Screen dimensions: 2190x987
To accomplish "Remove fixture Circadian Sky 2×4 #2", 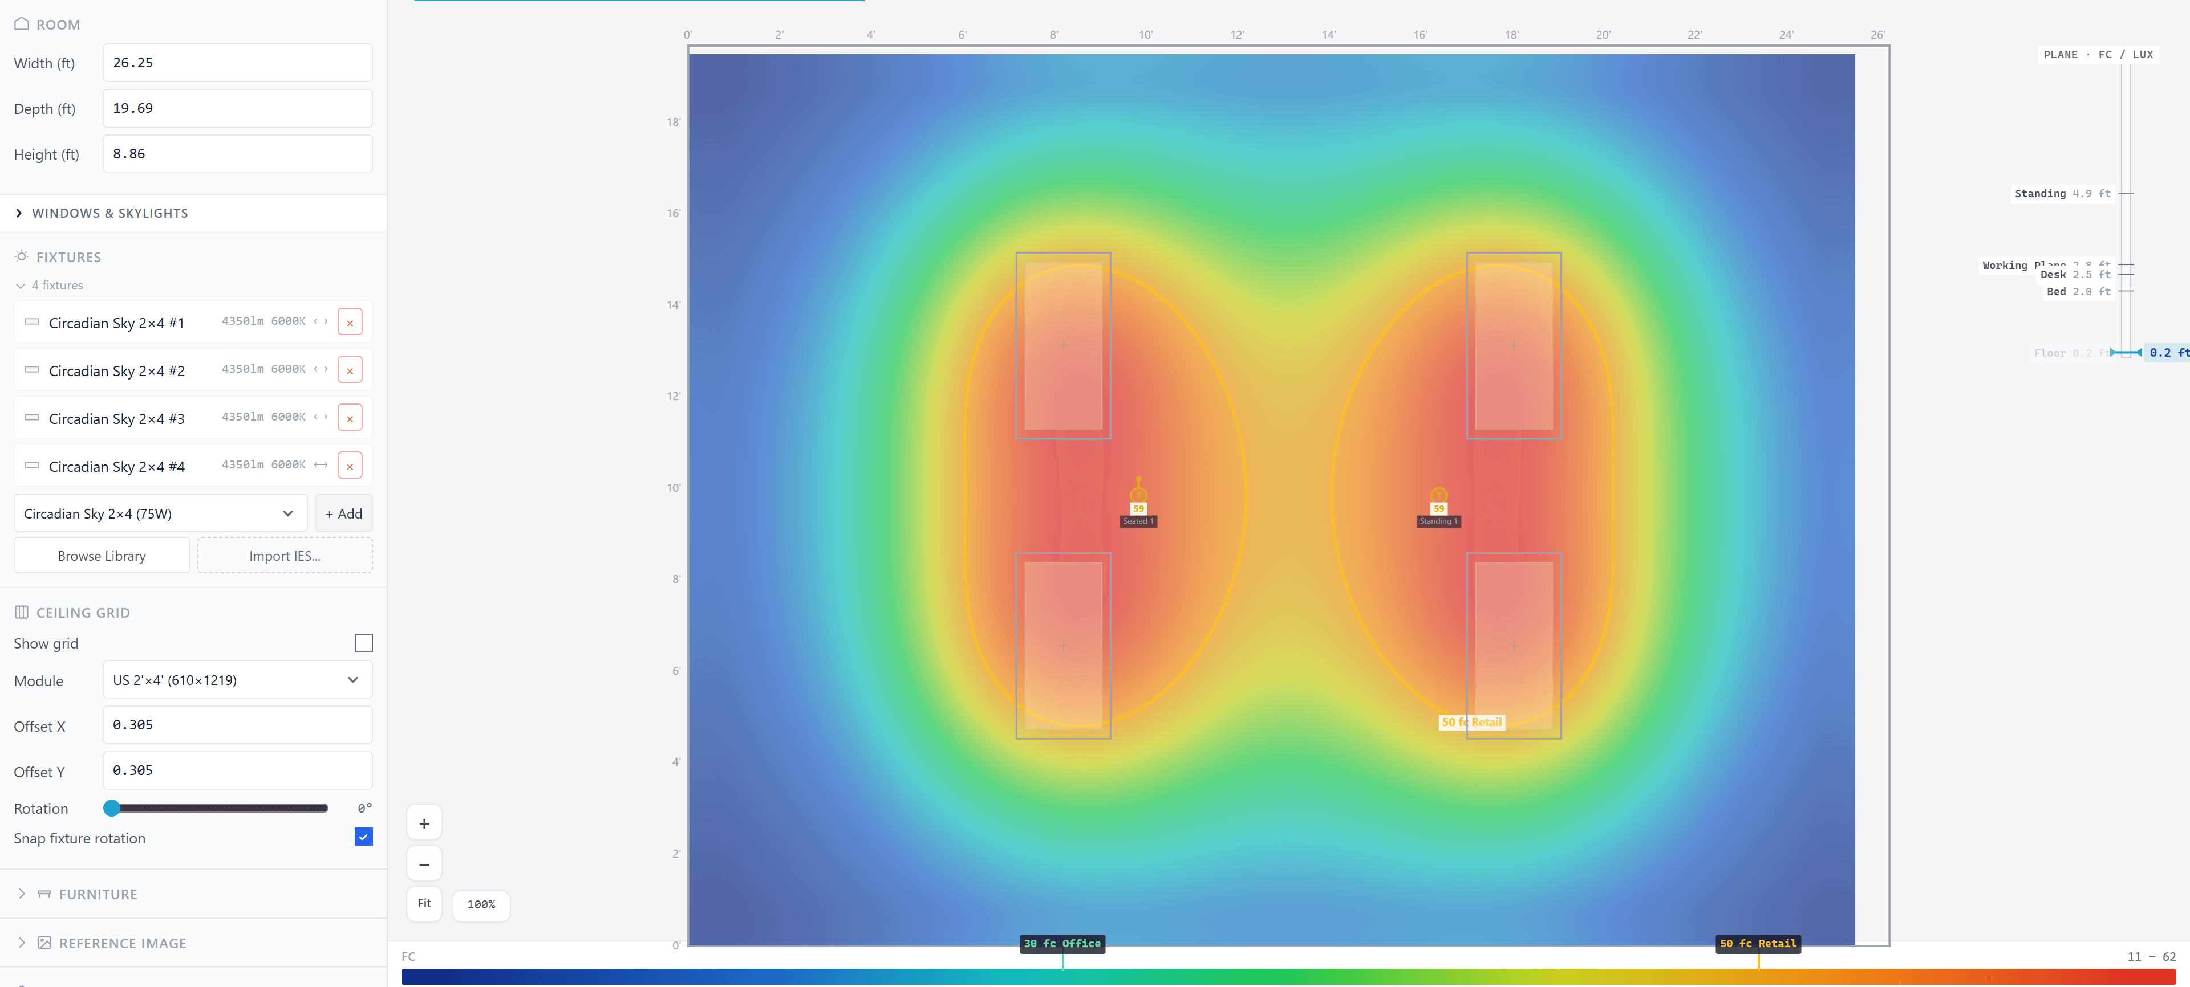I will (350, 369).
